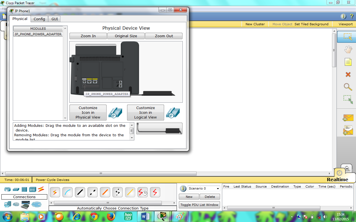Click the physical view IP phone icon
This screenshot has height=222, width=356.
click(115, 112)
